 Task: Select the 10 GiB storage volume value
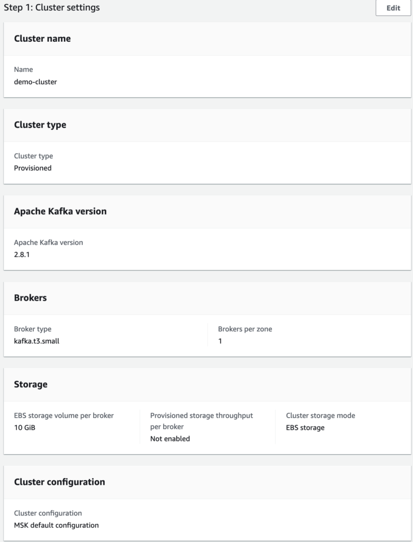pyautogui.click(x=25, y=428)
